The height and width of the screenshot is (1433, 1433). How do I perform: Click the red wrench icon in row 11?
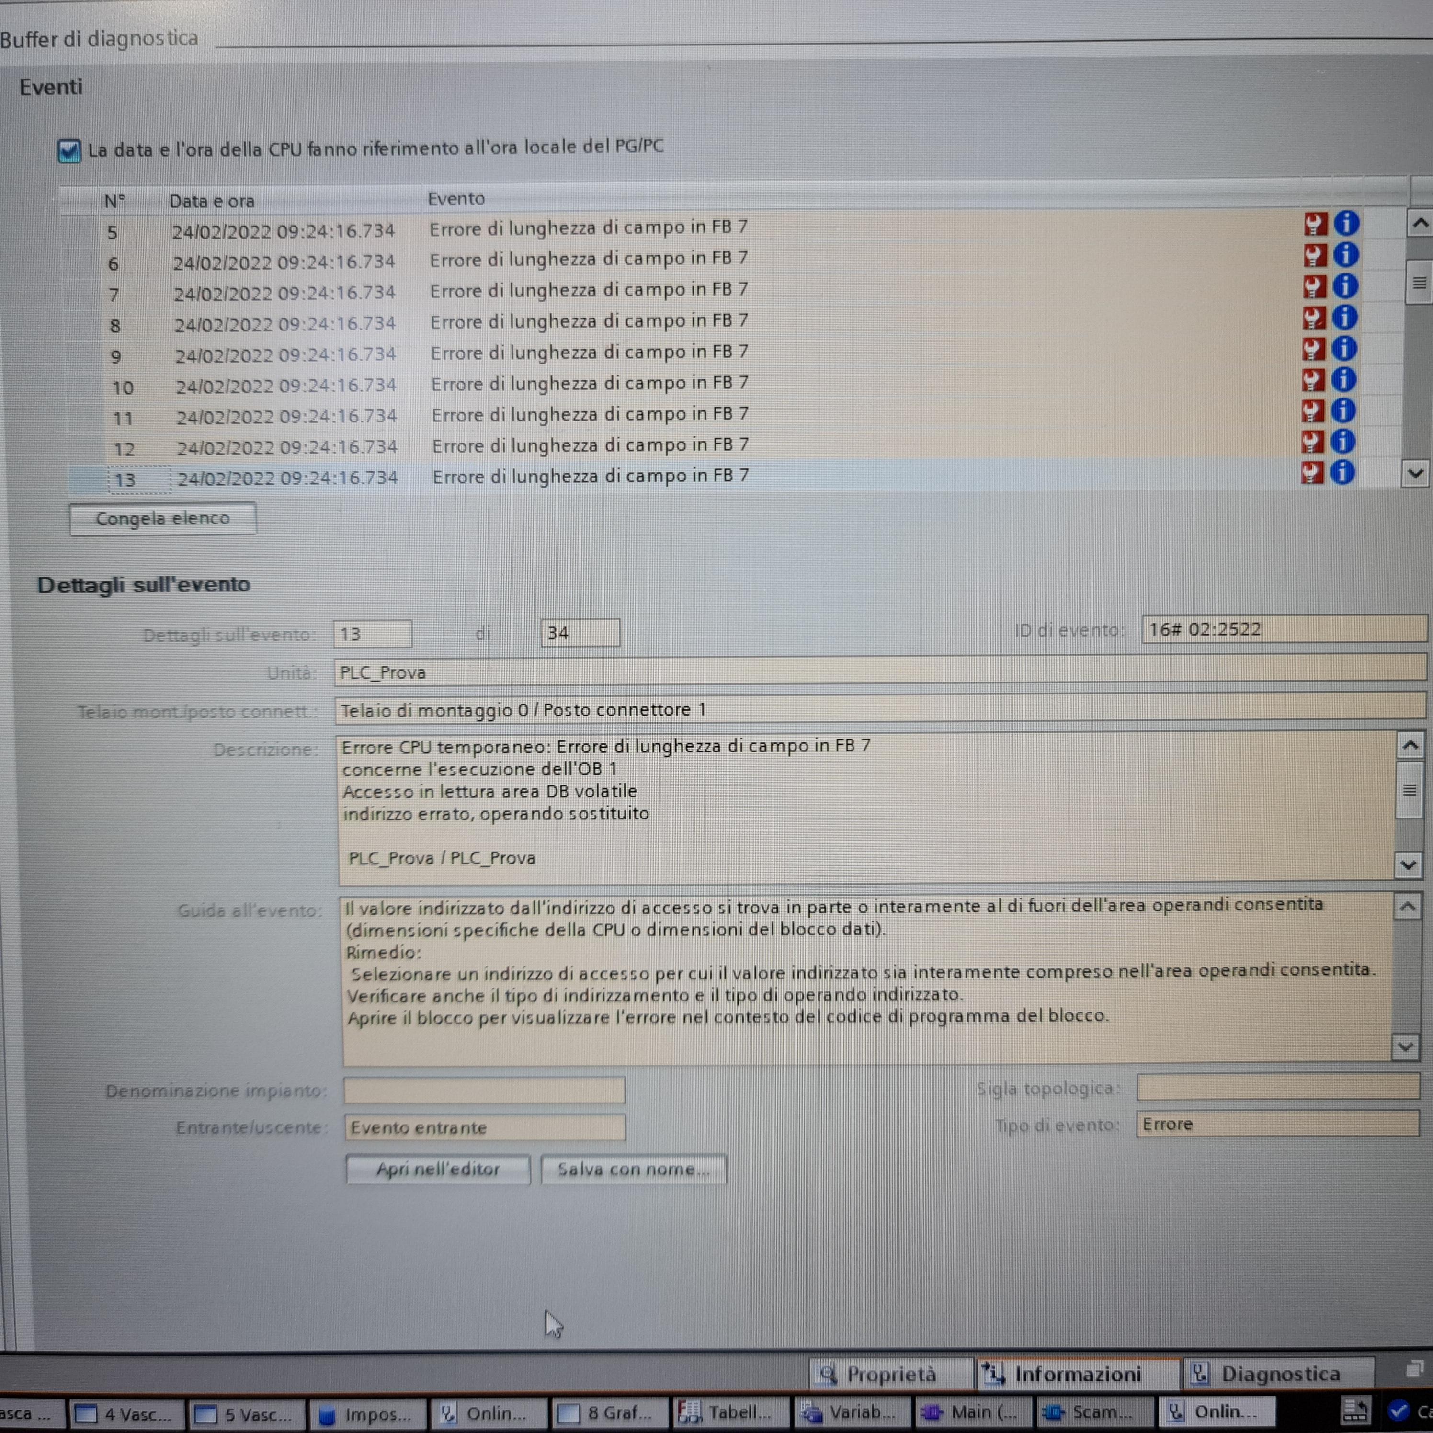click(1313, 411)
